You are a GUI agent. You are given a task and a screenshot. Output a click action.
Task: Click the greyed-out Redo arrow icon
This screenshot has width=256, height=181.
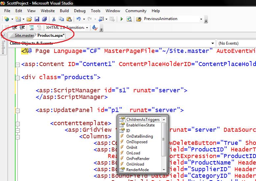click(x=90, y=19)
